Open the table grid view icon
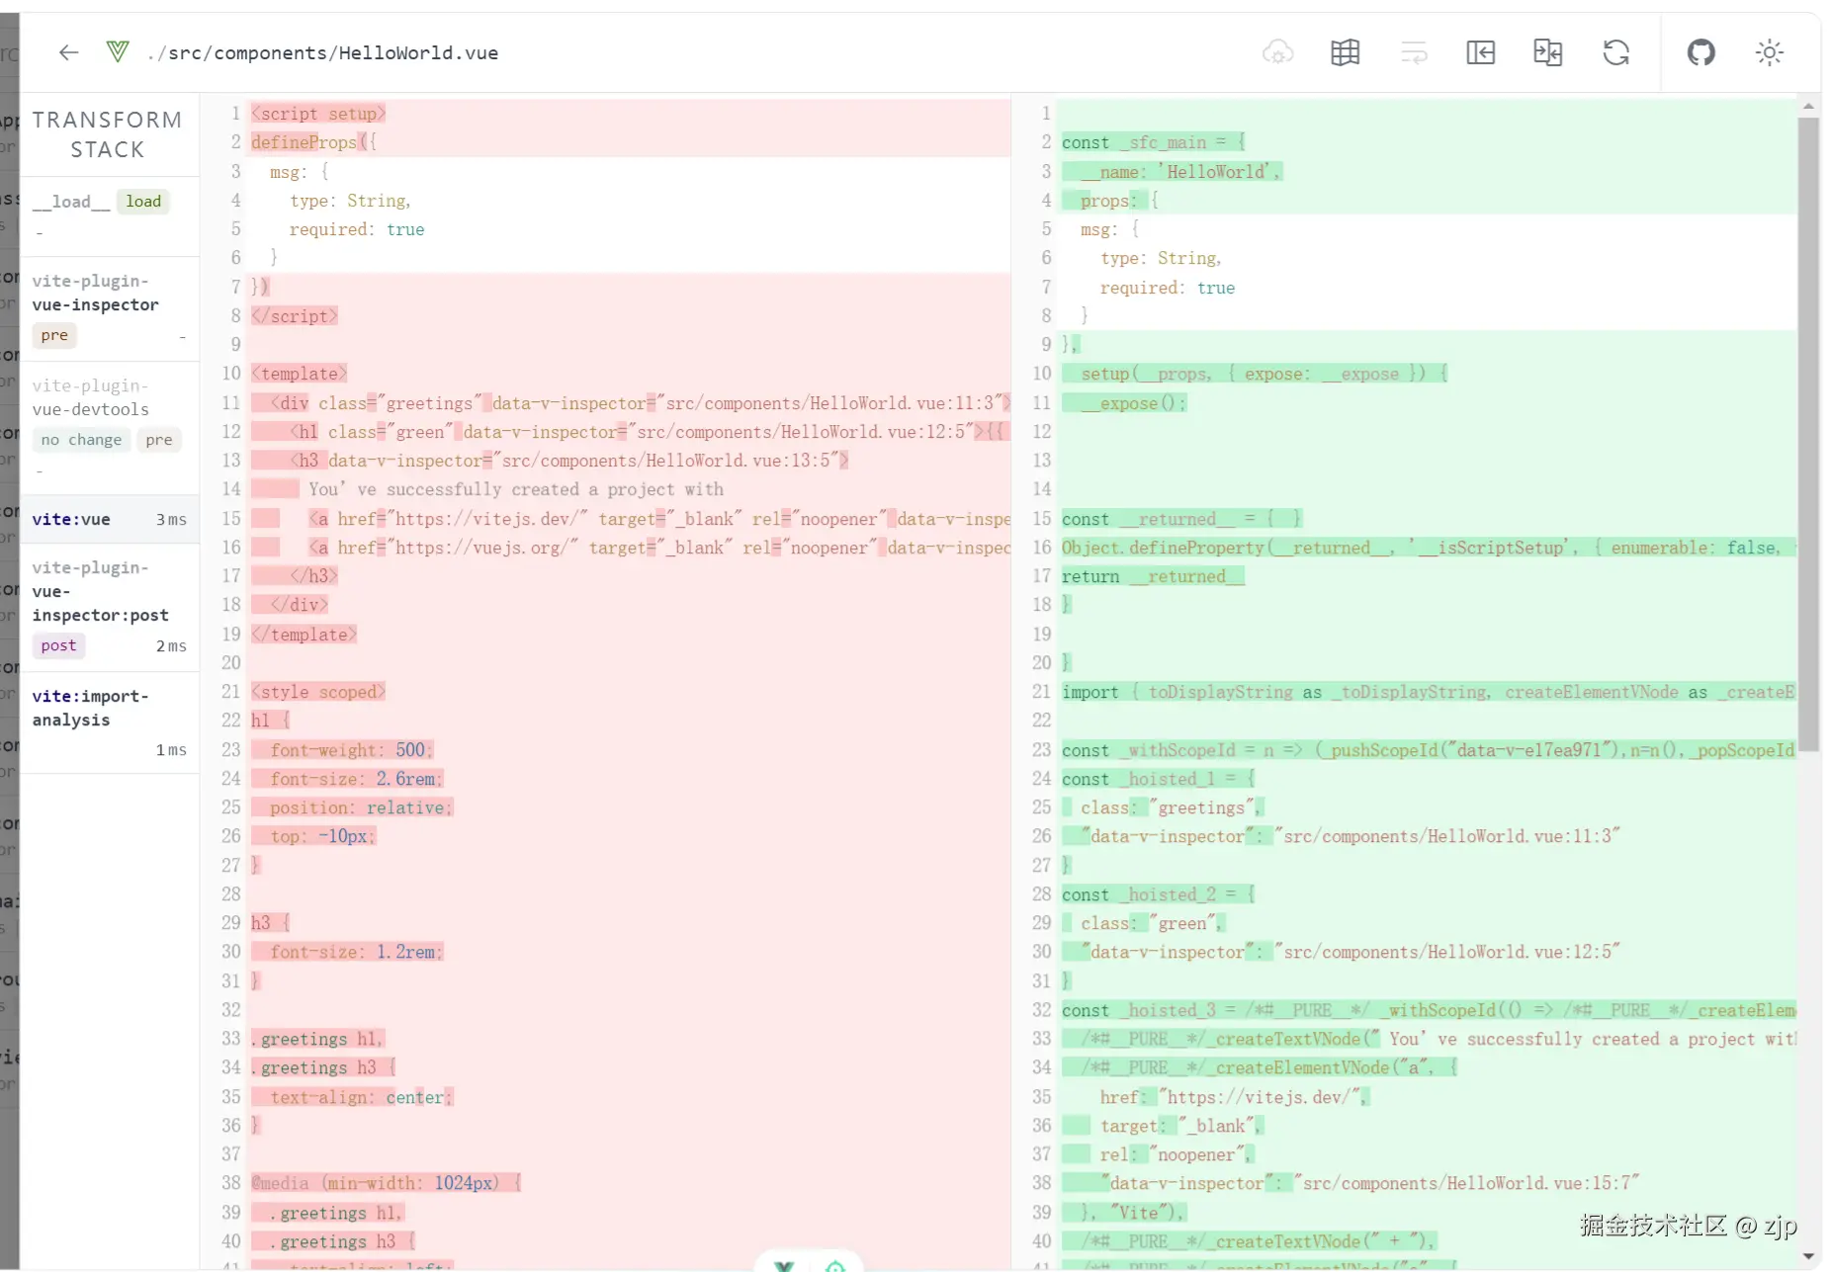 [1345, 52]
